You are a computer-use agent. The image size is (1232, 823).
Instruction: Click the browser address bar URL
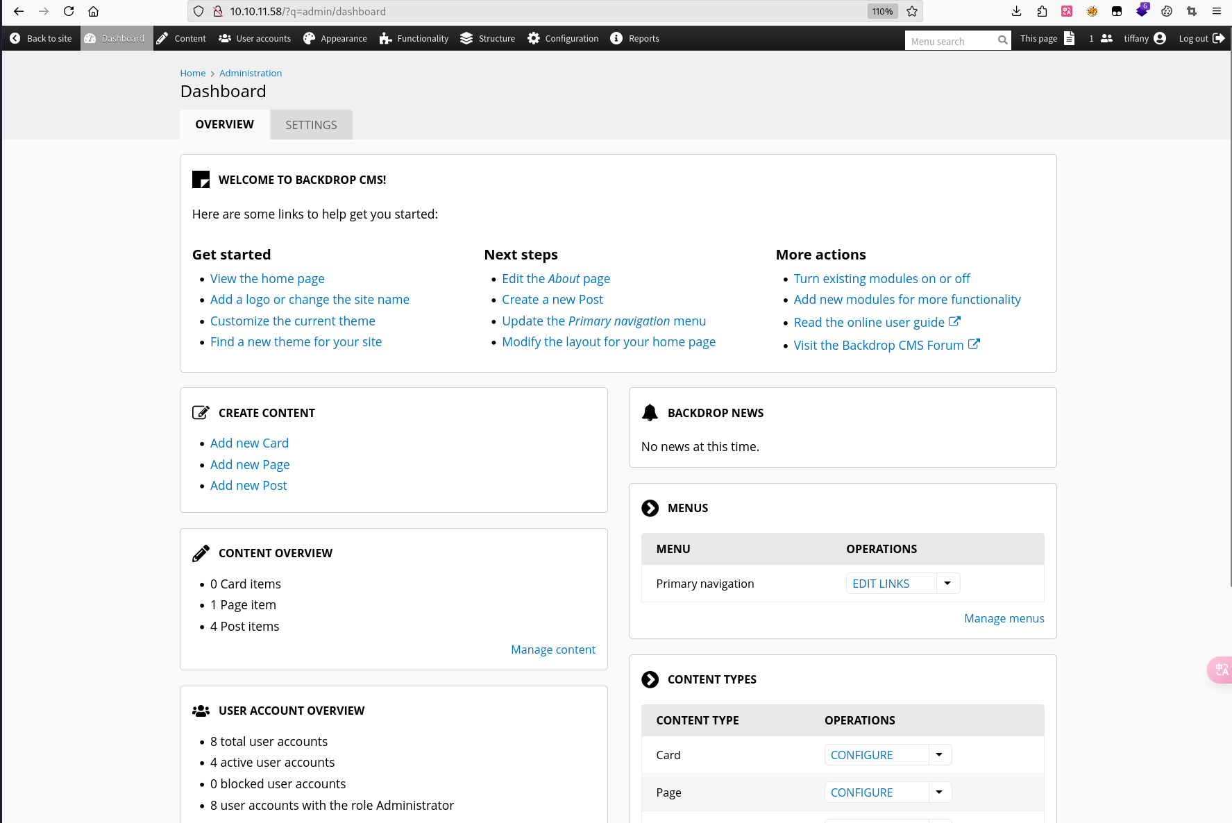coord(308,11)
